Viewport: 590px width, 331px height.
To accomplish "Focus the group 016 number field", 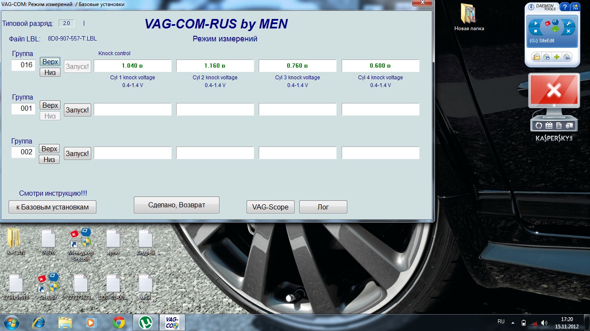I will [23, 66].
